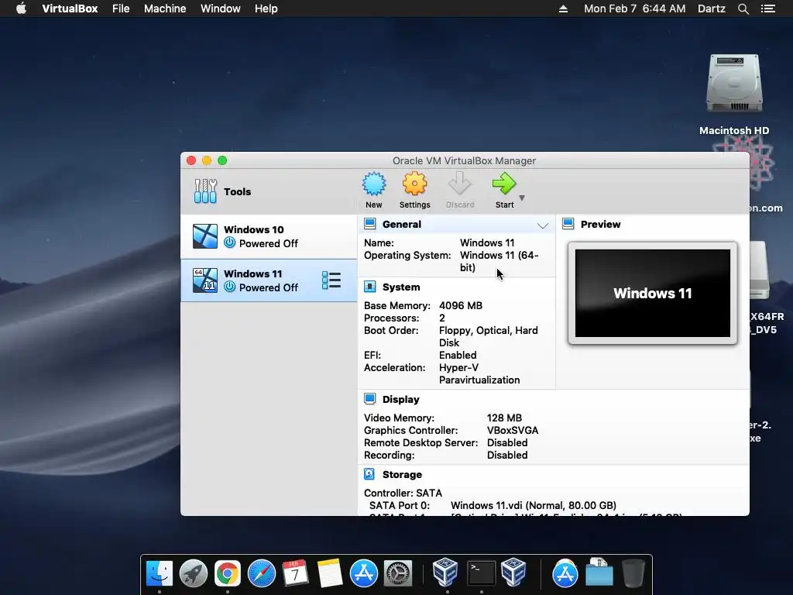Click the 'Floppy, Optical, Hard Disk' boot order
Screen dimensions: 793x595
point(488,336)
